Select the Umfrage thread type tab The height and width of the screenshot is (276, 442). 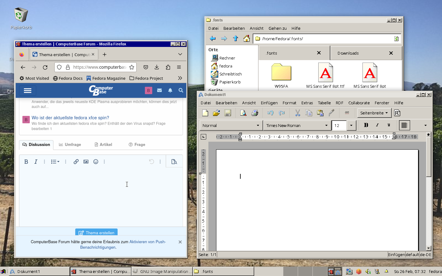tap(70, 144)
